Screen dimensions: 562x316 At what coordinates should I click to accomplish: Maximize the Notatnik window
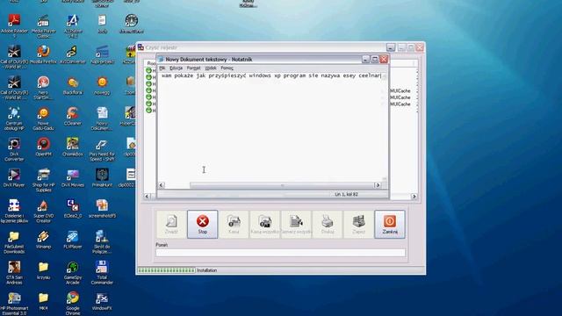click(375, 59)
